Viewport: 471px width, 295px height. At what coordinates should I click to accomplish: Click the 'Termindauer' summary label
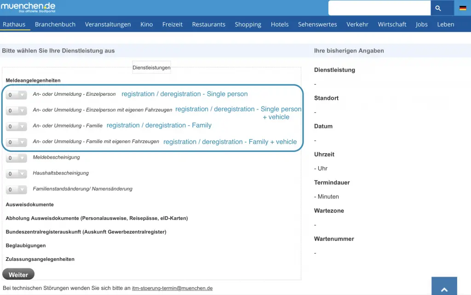point(332,183)
